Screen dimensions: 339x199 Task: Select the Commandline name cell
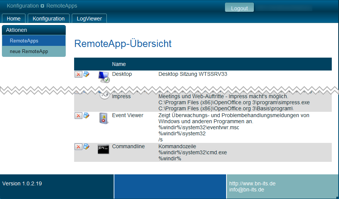coord(128,146)
